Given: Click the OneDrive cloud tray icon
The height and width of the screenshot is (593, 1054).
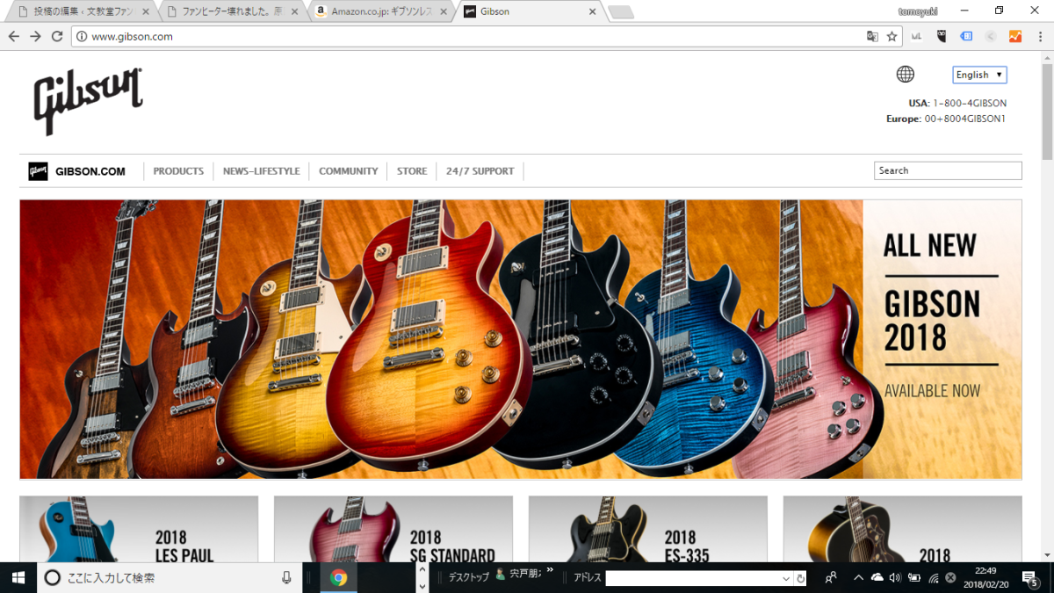Looking at the screenshot, I should [x=877, y=577].
